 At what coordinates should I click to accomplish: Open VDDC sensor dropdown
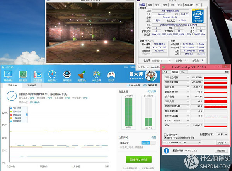[x=188, y=125]
